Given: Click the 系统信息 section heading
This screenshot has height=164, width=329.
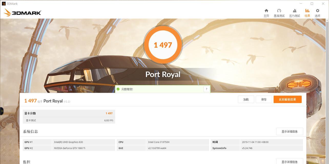Looking at the screenshot, I should tap(30, 131).
